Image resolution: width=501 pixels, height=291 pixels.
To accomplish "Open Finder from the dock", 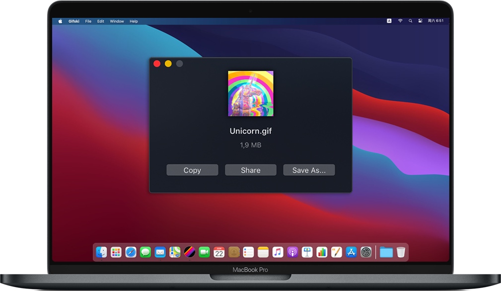I will pyautogui.click(x=101, y=252).
